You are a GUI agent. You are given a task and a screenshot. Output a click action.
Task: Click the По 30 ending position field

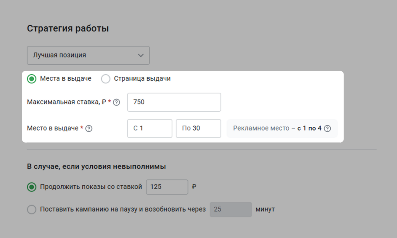tap(198, 128)
